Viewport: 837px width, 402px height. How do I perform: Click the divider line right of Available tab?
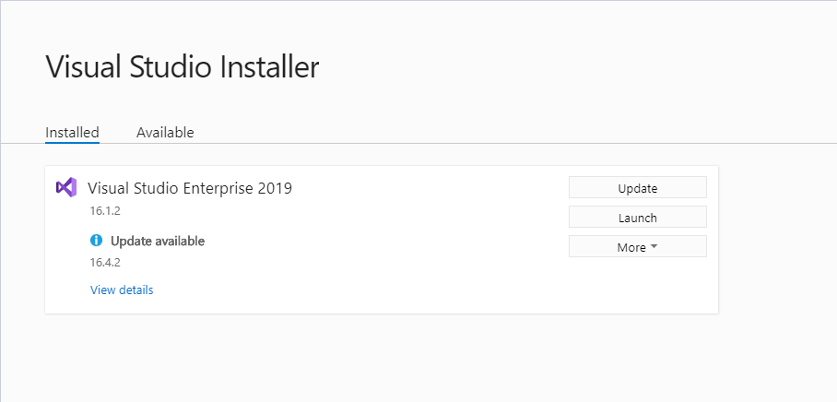click(513, 143)
